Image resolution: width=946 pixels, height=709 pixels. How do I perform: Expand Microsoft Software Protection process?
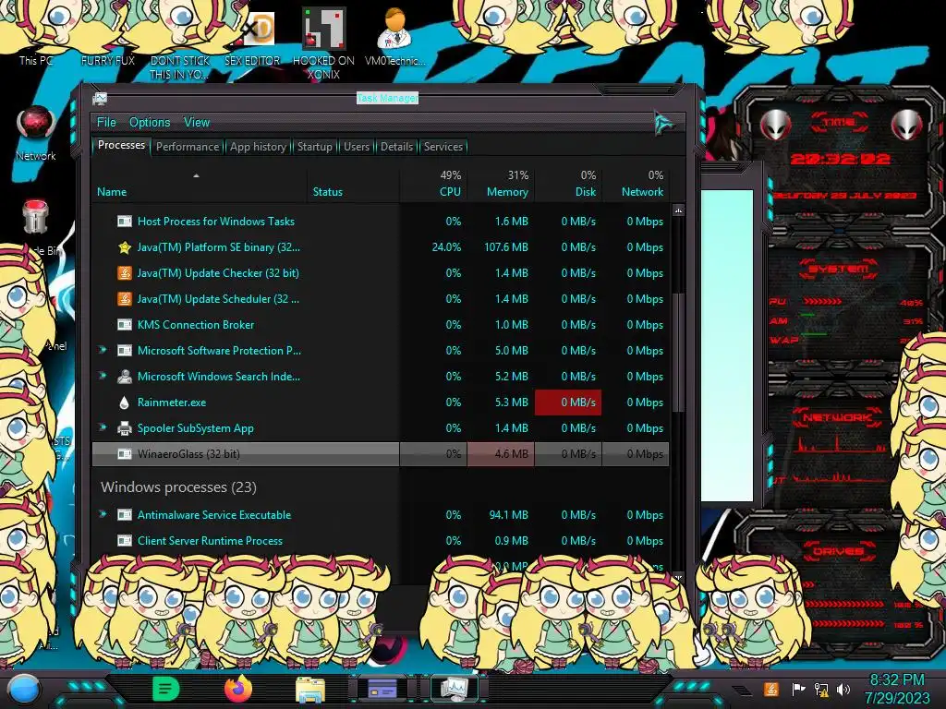pyautogui.click(x=103, y=350)
